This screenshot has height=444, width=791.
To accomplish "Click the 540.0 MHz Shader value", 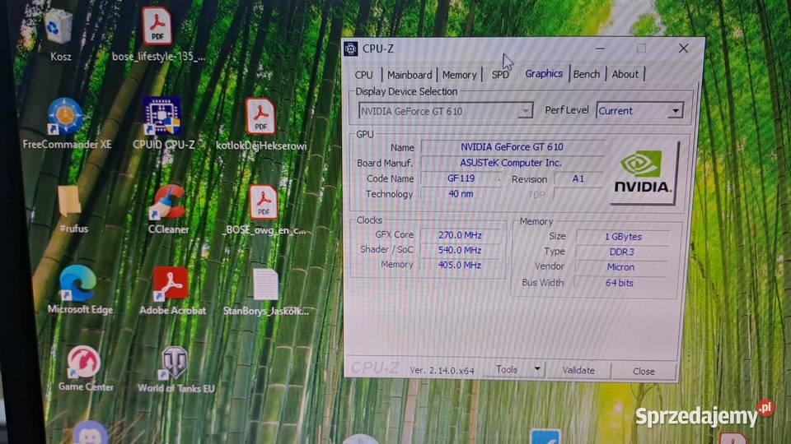I will [x=460, y=250].
